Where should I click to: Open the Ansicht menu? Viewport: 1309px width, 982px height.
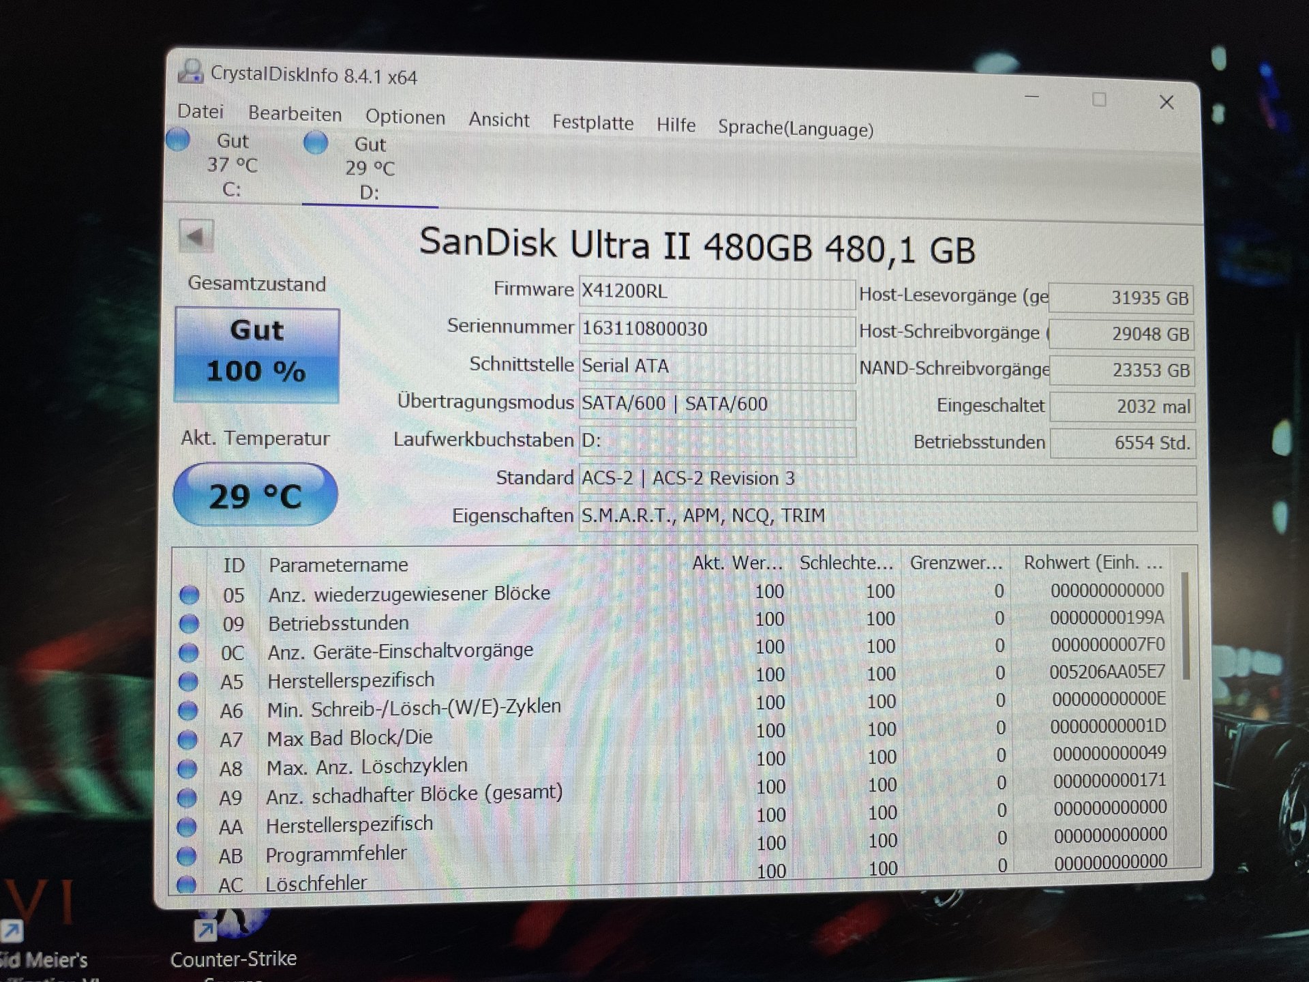[x=498, y=120]
